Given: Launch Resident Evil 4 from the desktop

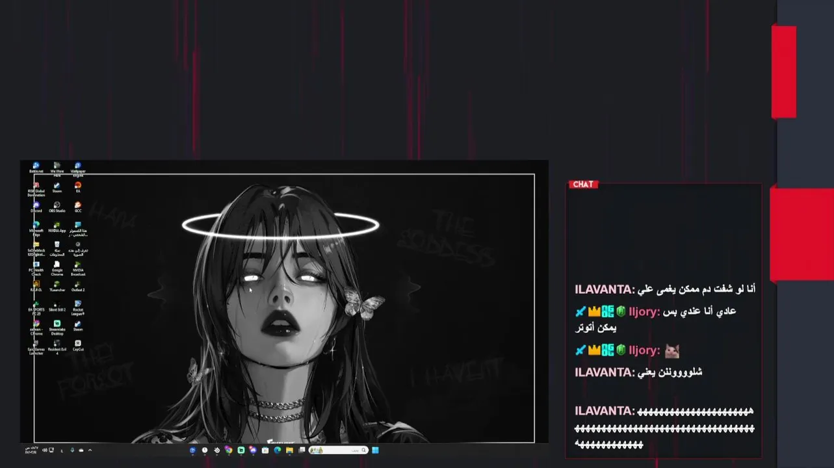Looking at the screenshot, I should pyautogui.click(x=57, y=346).
